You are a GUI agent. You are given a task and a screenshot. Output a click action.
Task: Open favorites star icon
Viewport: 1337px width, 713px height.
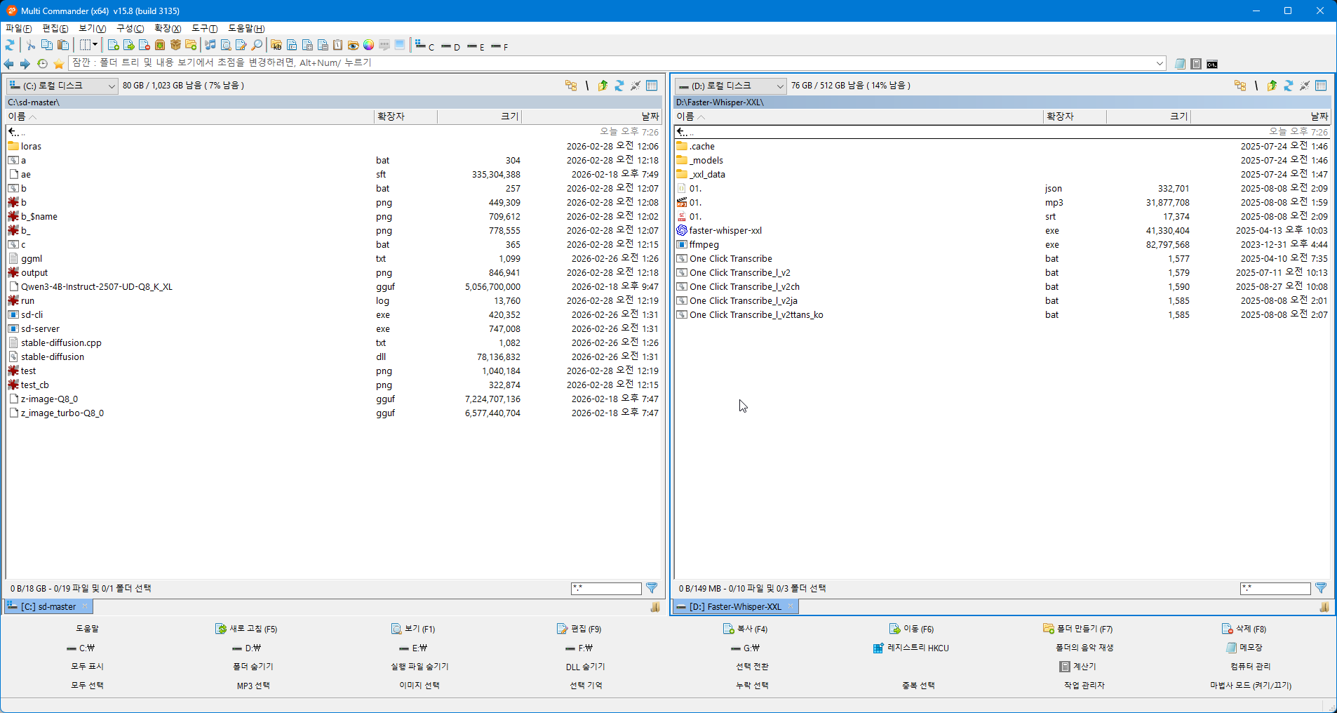click(x=59, y=64)
